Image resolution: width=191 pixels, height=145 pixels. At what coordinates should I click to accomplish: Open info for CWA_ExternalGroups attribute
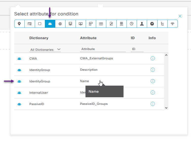[x=153, y=58]
